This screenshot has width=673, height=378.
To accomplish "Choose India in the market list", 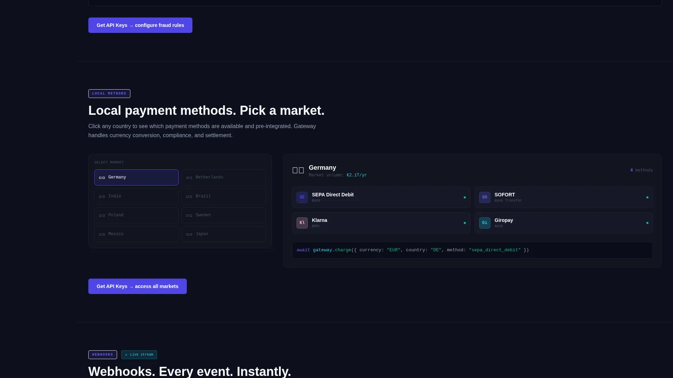I will 136,196.
